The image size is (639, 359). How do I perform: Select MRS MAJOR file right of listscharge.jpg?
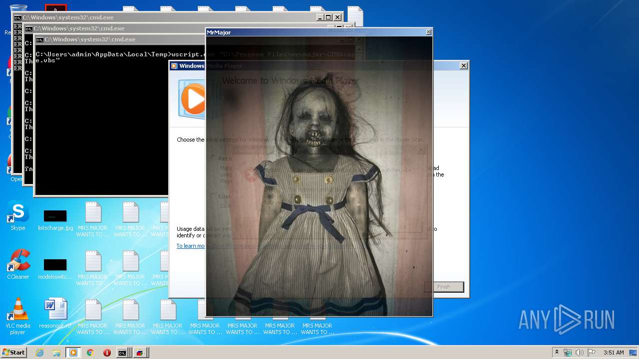point(93,219)
